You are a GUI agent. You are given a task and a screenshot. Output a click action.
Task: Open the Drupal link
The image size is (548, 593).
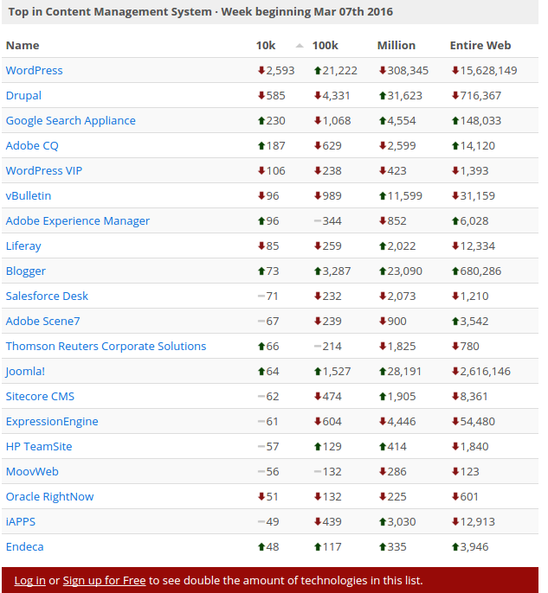[x=23, y=95]
